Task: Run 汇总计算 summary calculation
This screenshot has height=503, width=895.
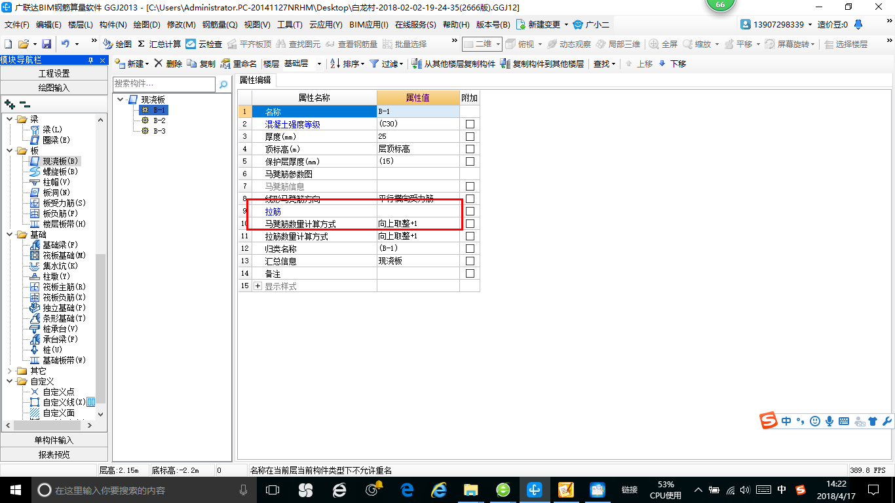Action: tap(159, 44)
